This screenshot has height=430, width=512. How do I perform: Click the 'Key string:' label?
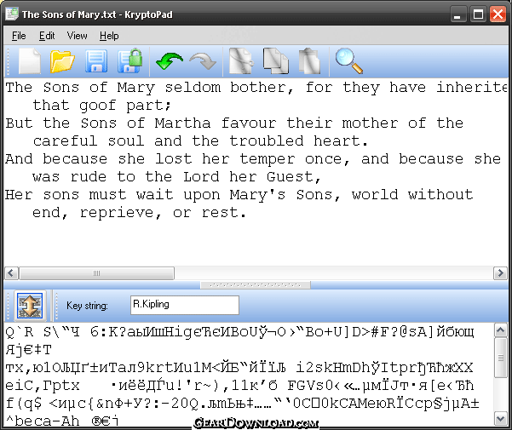coord(87,306)
